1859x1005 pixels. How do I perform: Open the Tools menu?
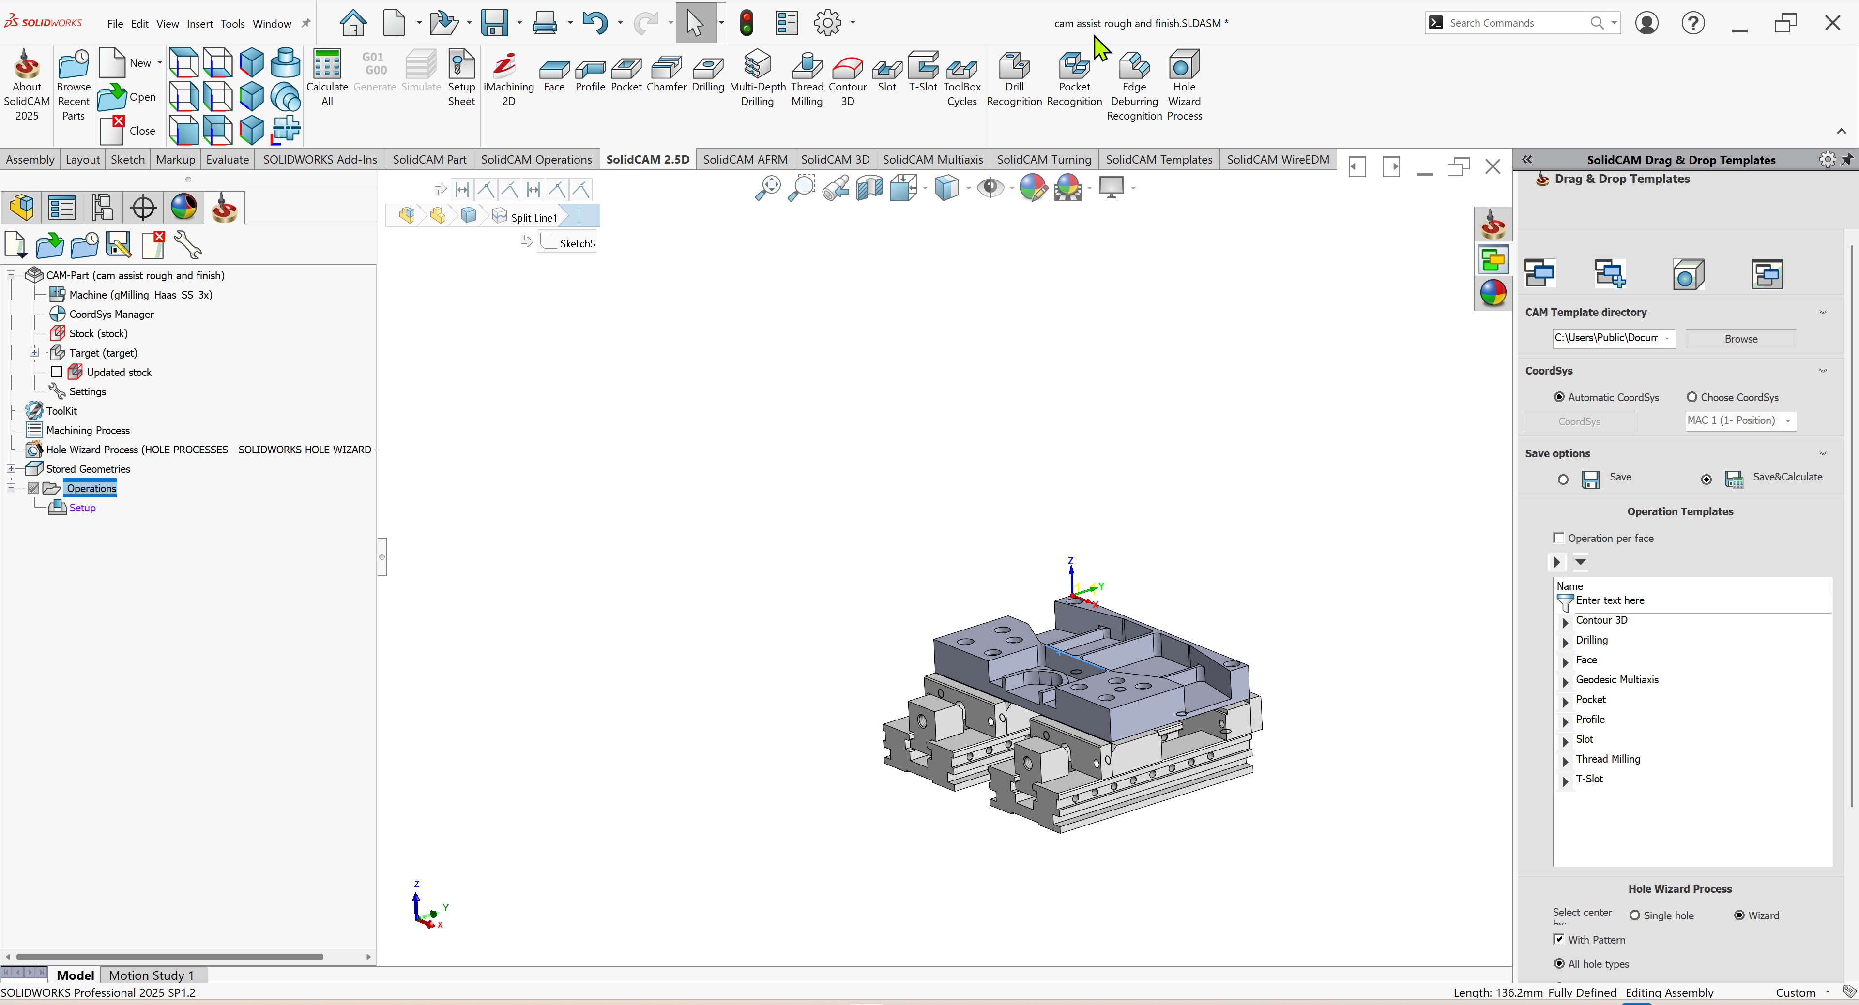232,23
